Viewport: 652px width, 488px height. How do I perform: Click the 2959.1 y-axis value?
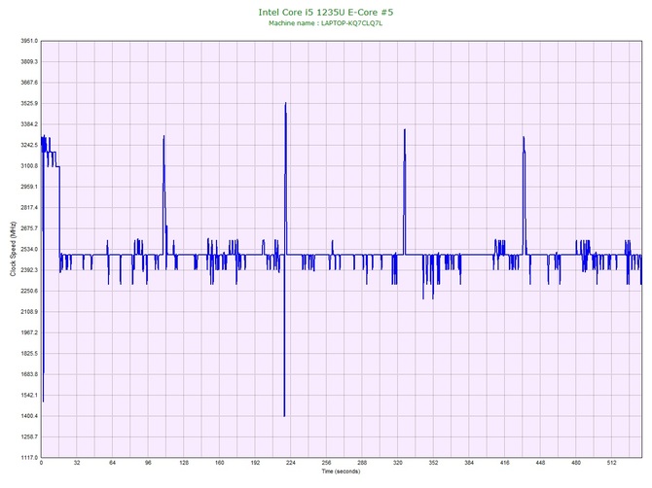29,187
